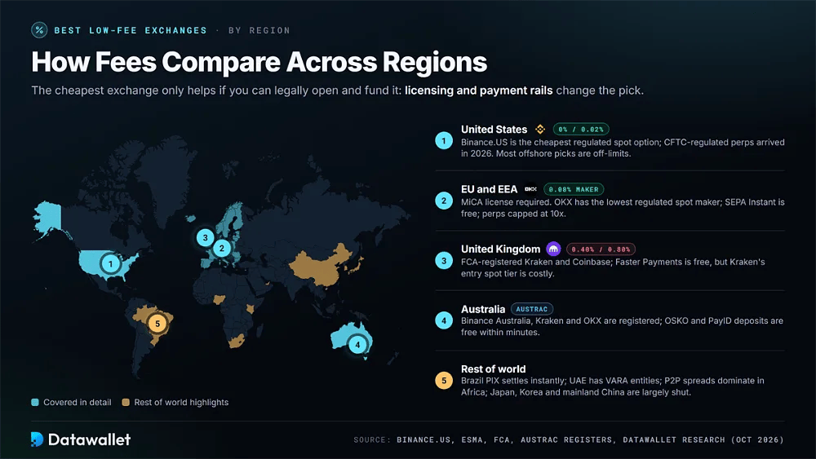Click the FCA-registered Kraken and Coinbase description
816x459 pixels.
point(613,267)
